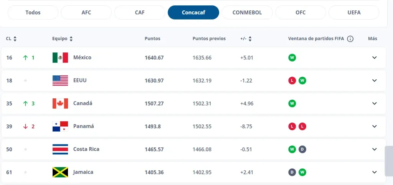Select the CONMEBOL filter tab
Screen dimensions: 393x185
pyautogui.click(x=247, y=12)
